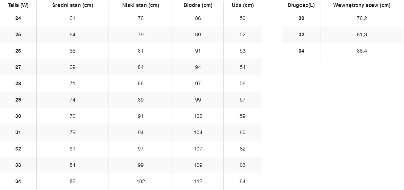The image size is (404, 190).
Task: Click the Średni stan (cm) column header
Action: (73, 5)
